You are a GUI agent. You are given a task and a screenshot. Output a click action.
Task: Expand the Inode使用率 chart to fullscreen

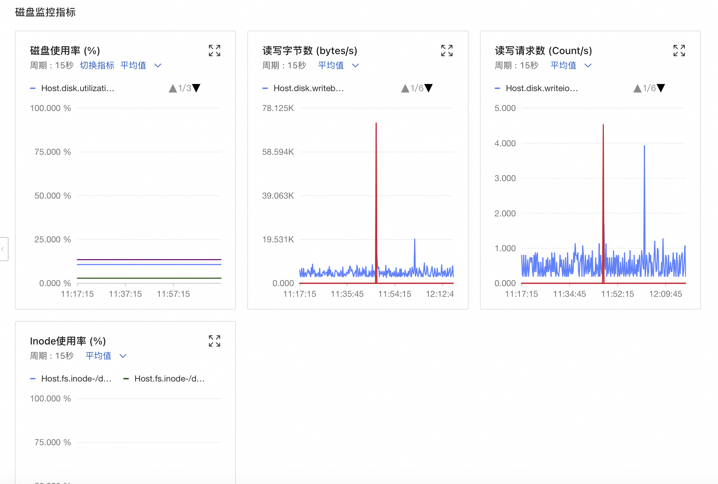215,341
